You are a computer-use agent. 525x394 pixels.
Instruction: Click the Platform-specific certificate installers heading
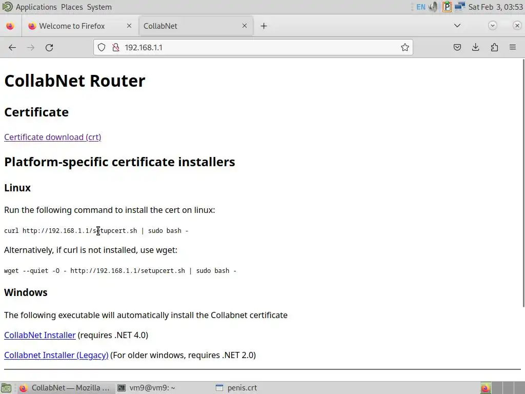[x=119, y=162]
